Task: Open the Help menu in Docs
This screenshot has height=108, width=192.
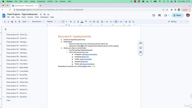Action: (x=52, y=17)
